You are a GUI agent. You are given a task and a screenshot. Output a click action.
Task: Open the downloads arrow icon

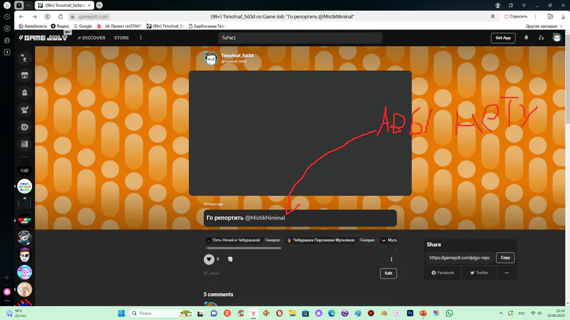563,16
